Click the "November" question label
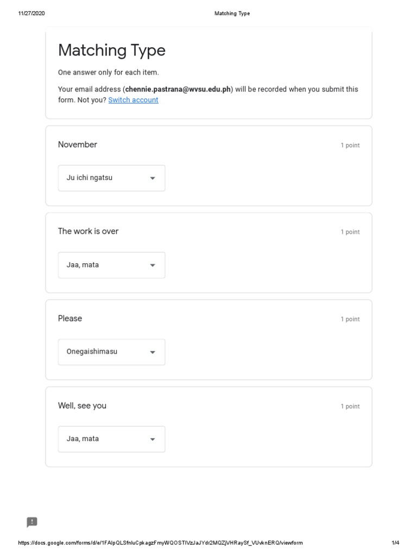Screen dimensions: 417x557 pyautogui.click(x=78, y=145)
